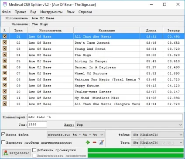Enable Заменять пробелы подчеркиваниями checkbox
Screen dimensions: 185x159
pyautogui.click(x=3, y=142)
